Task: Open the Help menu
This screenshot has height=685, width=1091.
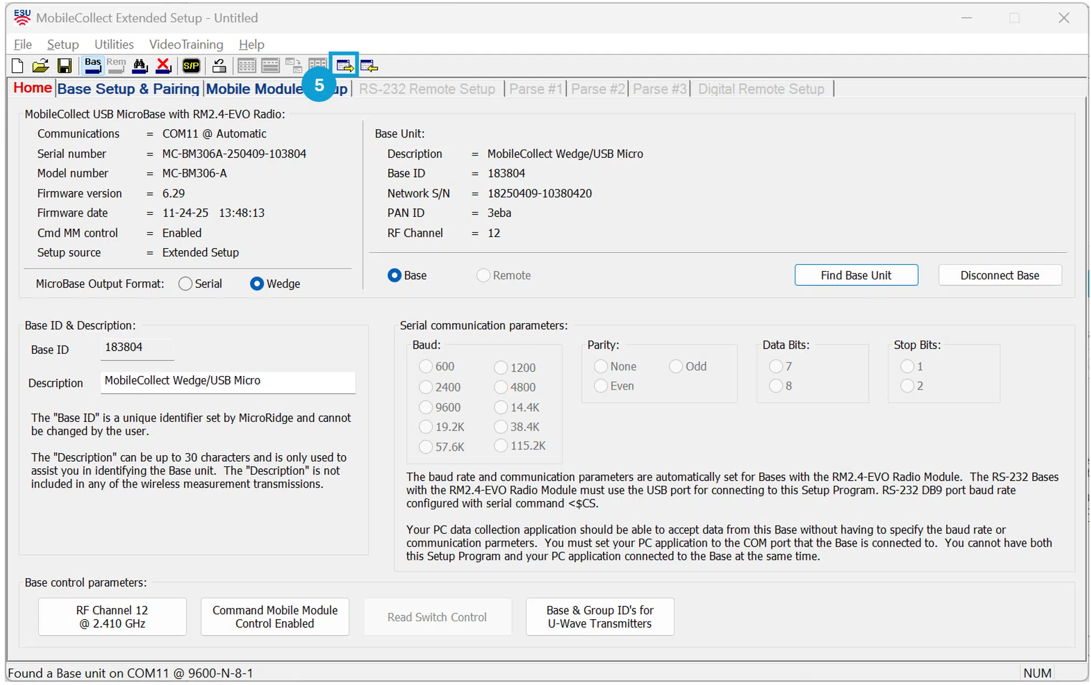Action: tap(251, 44)
